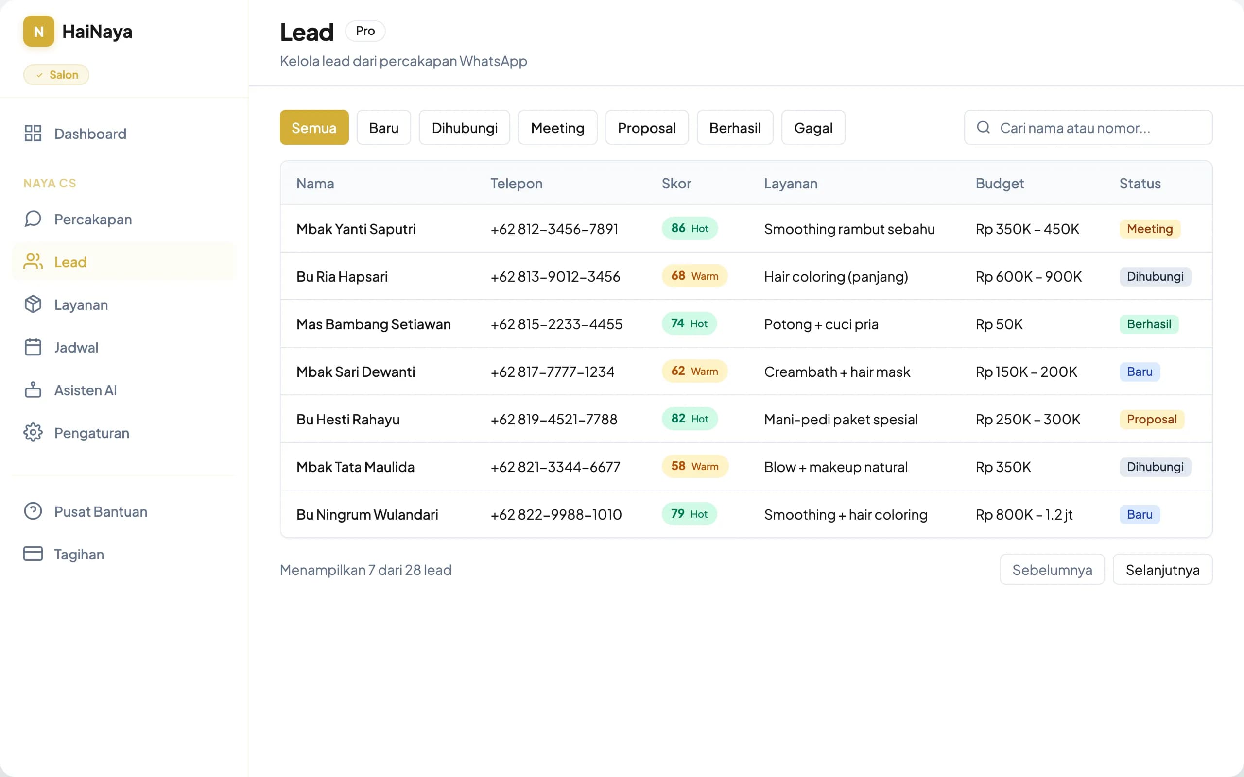
Task: Go to Sebelumnya page
Action: (x=1052, y=569)
